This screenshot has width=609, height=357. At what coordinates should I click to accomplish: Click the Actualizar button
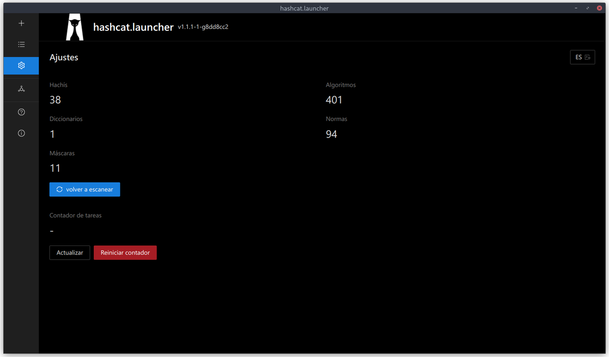(x=70, y=253)
